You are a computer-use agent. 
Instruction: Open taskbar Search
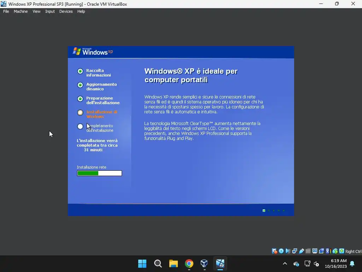(x=158, y=263)
